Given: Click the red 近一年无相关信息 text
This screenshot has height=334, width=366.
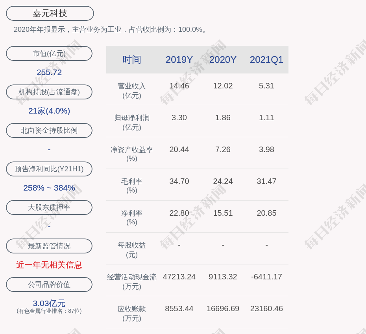Looking at the screenshot, I should (x=49, y=265).
